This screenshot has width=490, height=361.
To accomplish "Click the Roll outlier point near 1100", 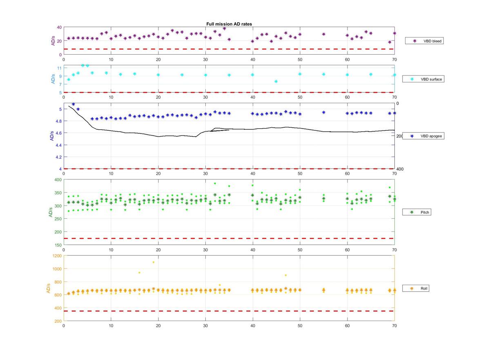I will [154, 262].
